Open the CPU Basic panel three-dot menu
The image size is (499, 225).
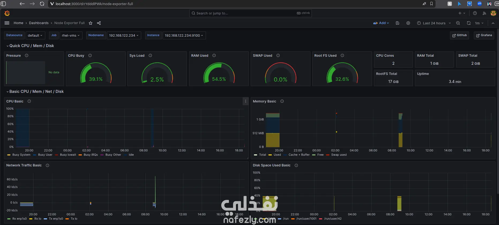coord(246,101)
